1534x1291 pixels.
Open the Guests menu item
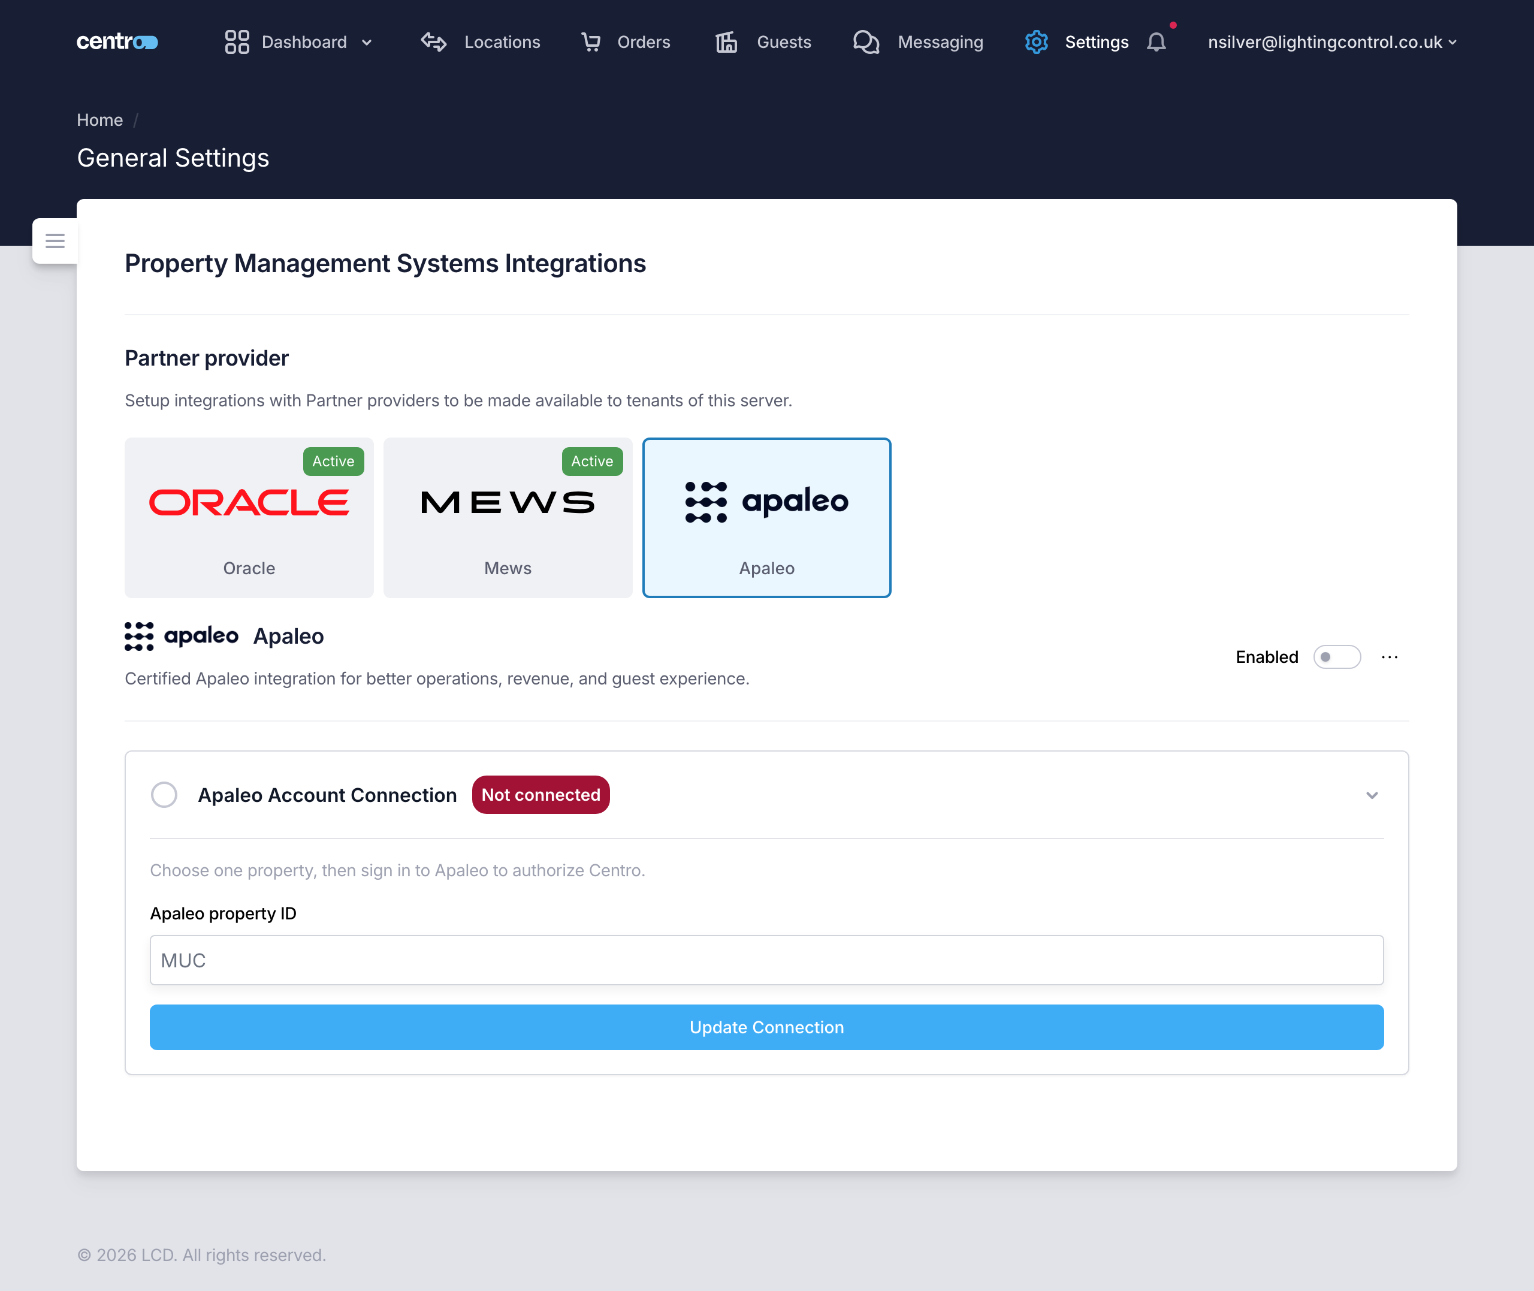coord(784,42)
